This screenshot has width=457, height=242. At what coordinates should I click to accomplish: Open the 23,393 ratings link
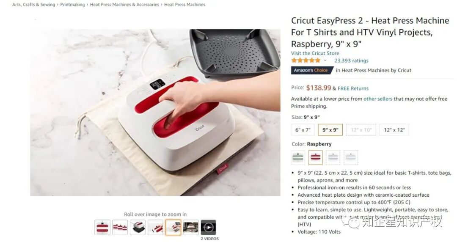coord(351,60)
